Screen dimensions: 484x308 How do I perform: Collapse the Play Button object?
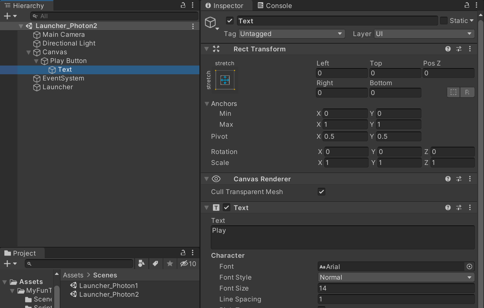pyautogui.click(x=36, y=61)
